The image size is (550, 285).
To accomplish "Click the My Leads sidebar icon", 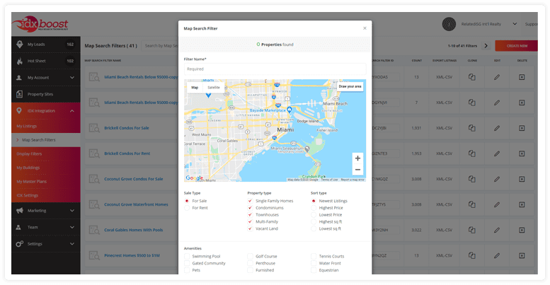I will pos(20,44).
